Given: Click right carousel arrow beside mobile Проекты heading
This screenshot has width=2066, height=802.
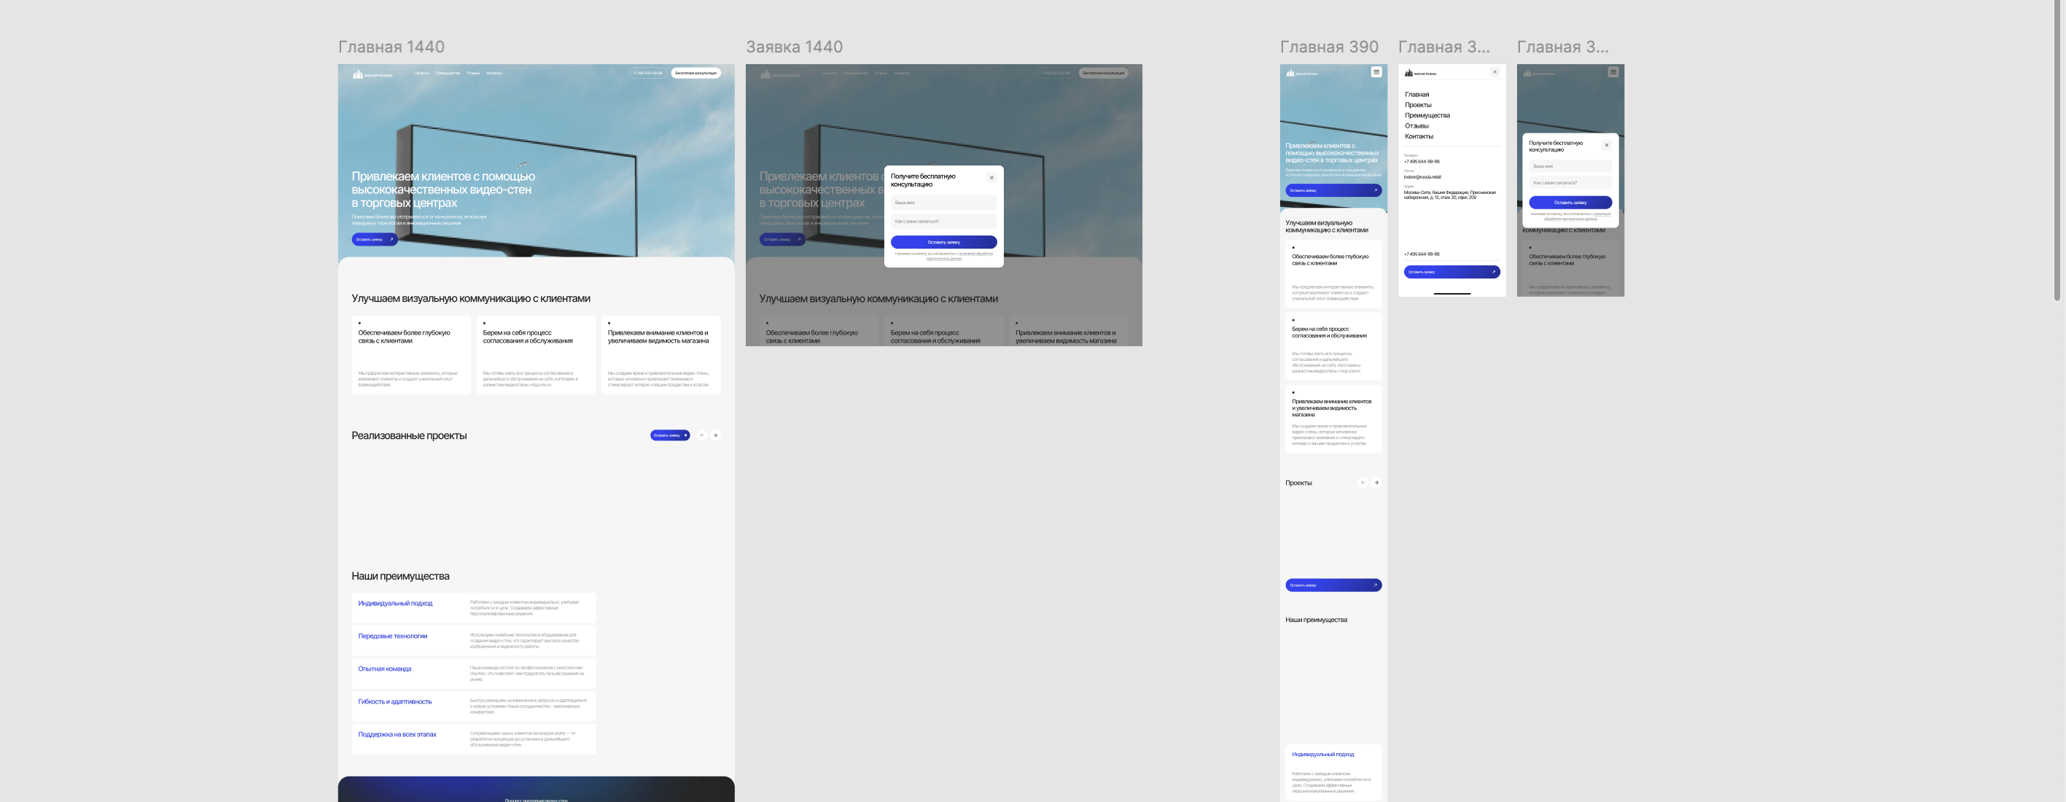Looking at the screenshot, I should coord(1376,483).
